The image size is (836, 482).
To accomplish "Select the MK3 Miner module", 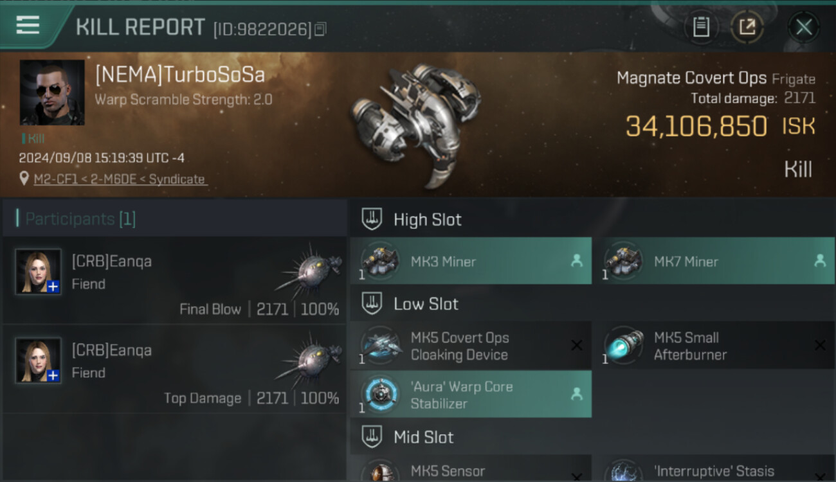I will click(471, 261).
